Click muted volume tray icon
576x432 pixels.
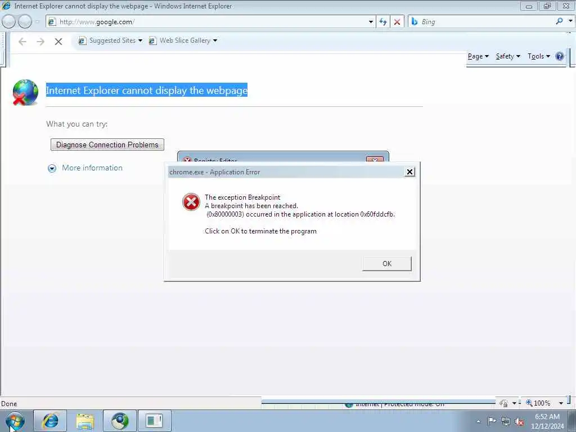coord(519,422)
